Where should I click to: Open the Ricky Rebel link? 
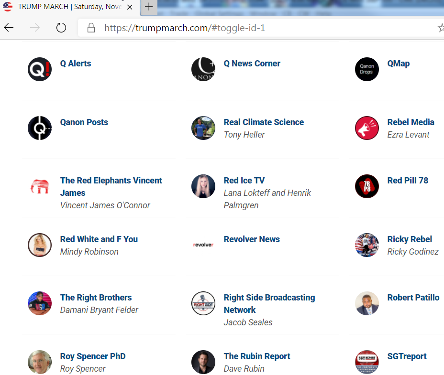click(x=410, y=239)
